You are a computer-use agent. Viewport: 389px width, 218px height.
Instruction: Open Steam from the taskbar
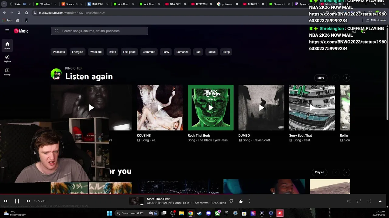(199, 213)
